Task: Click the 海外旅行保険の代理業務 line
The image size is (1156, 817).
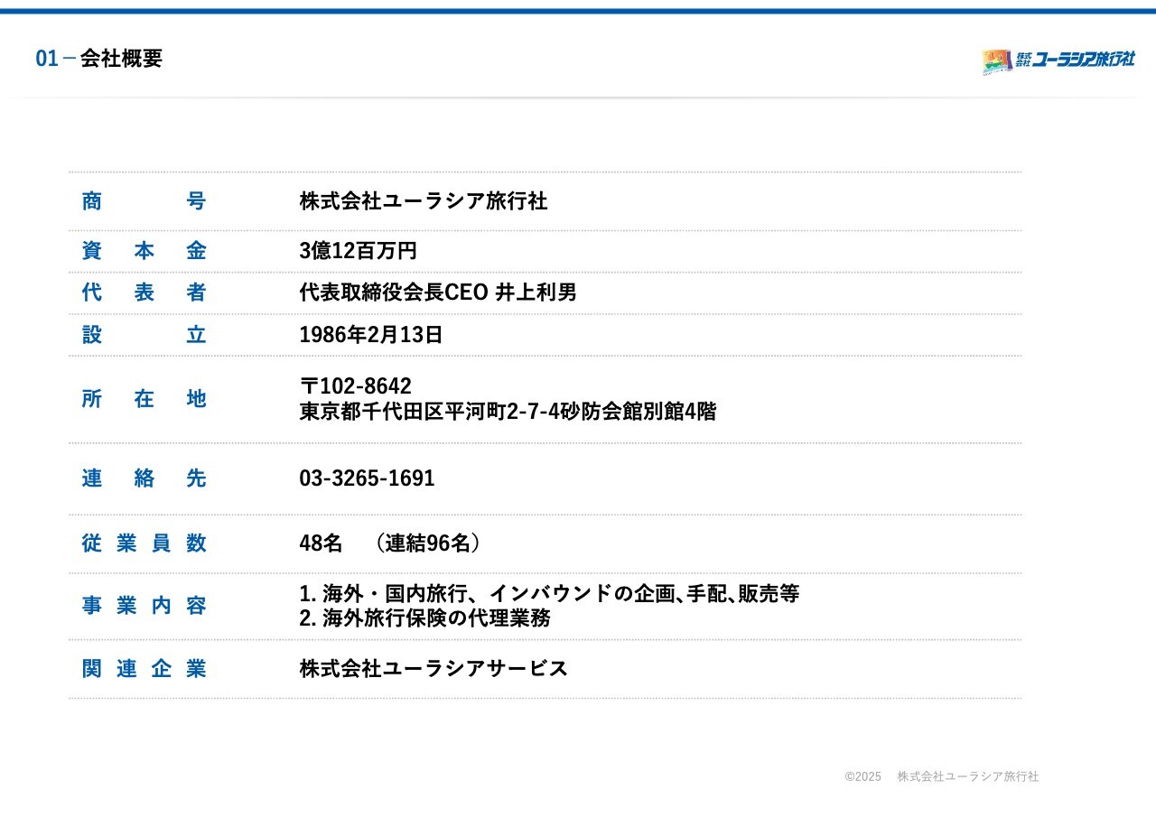Action: coord(424,618)
